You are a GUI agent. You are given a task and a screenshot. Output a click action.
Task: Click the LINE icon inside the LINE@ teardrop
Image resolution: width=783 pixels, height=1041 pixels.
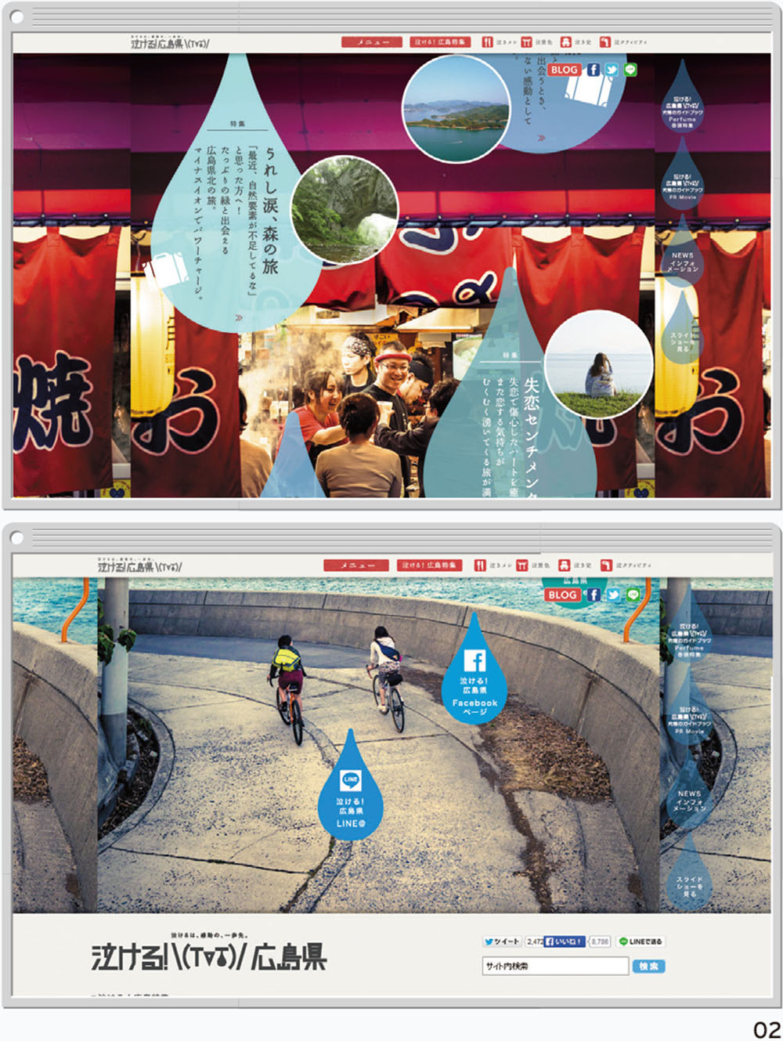point(350,780)
